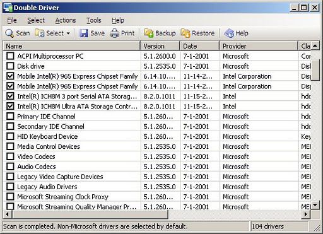
Task: Uncheck Intel ICH8M Ultra ATA Storage checkbox
Action: [10, 106]
